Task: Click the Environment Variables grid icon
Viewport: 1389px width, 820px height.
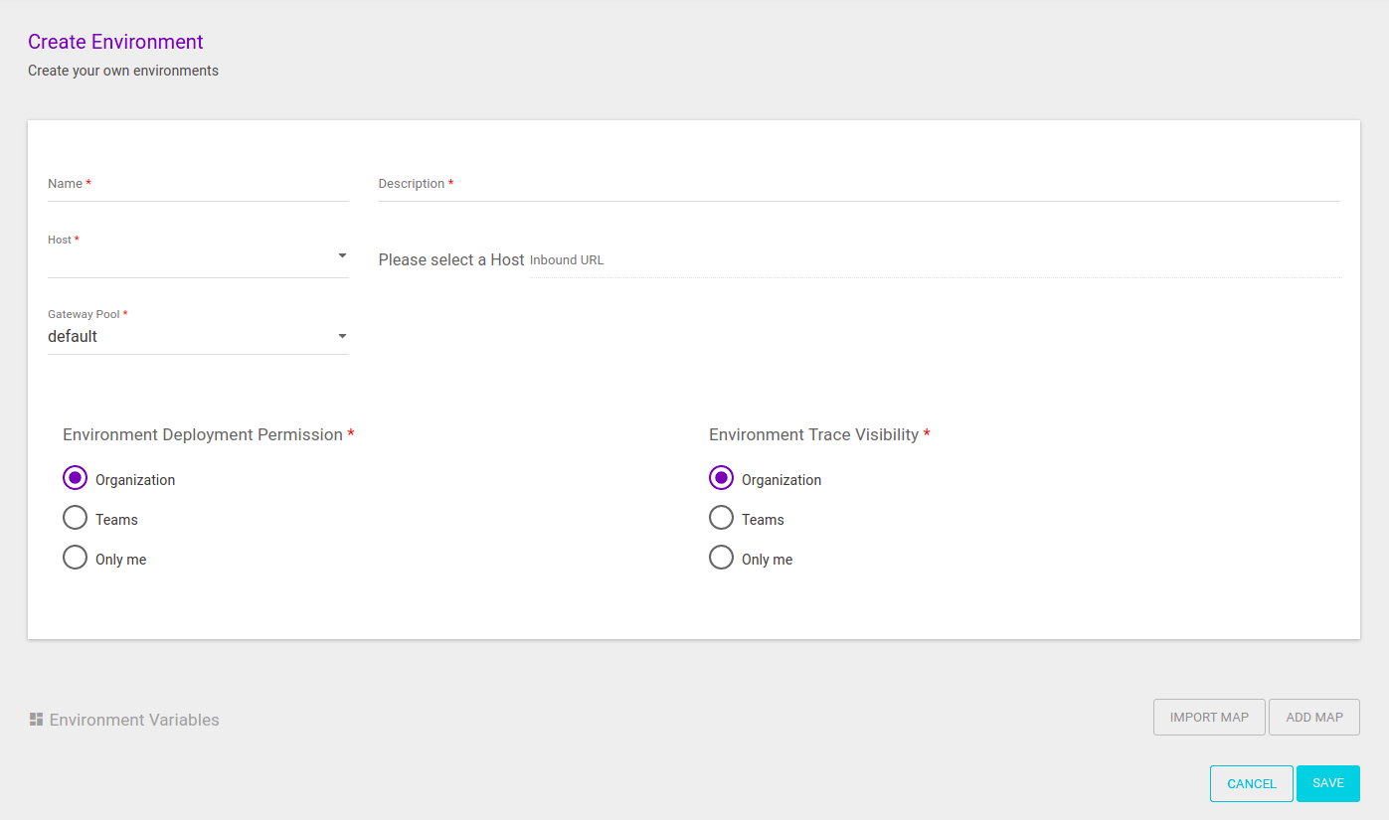Action: 37,719
